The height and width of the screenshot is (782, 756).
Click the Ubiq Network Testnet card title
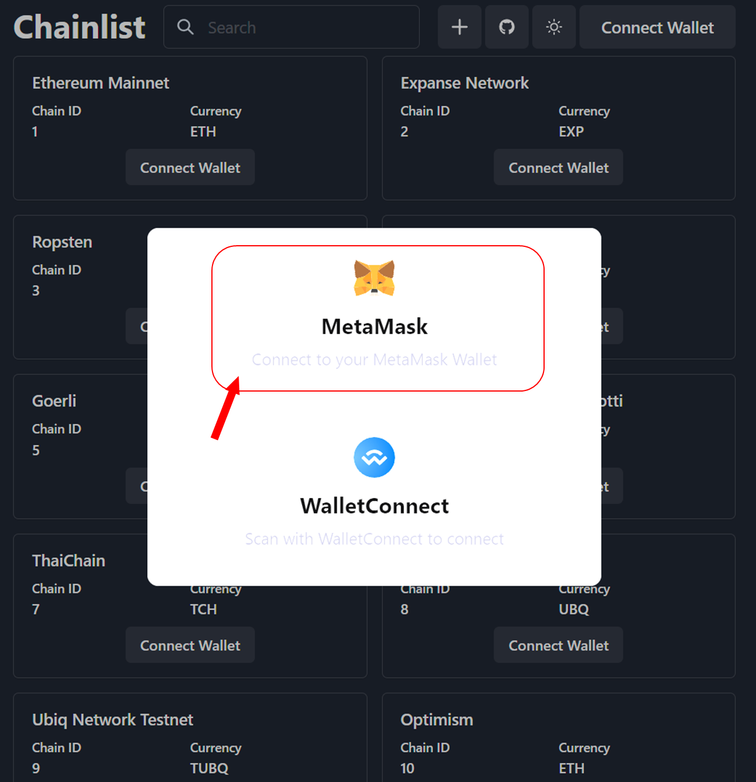[113, 720]
